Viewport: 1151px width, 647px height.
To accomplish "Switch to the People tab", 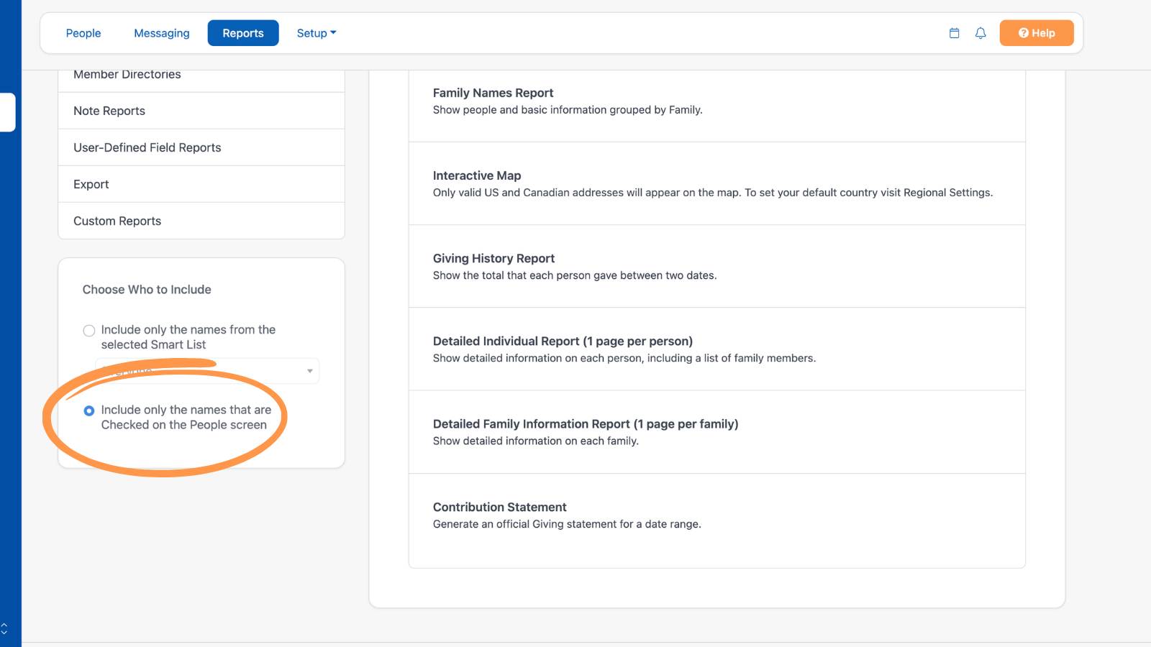I will (83, 33).
